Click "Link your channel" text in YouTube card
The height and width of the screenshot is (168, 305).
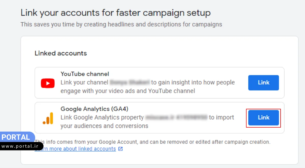[x=84, y=83]
